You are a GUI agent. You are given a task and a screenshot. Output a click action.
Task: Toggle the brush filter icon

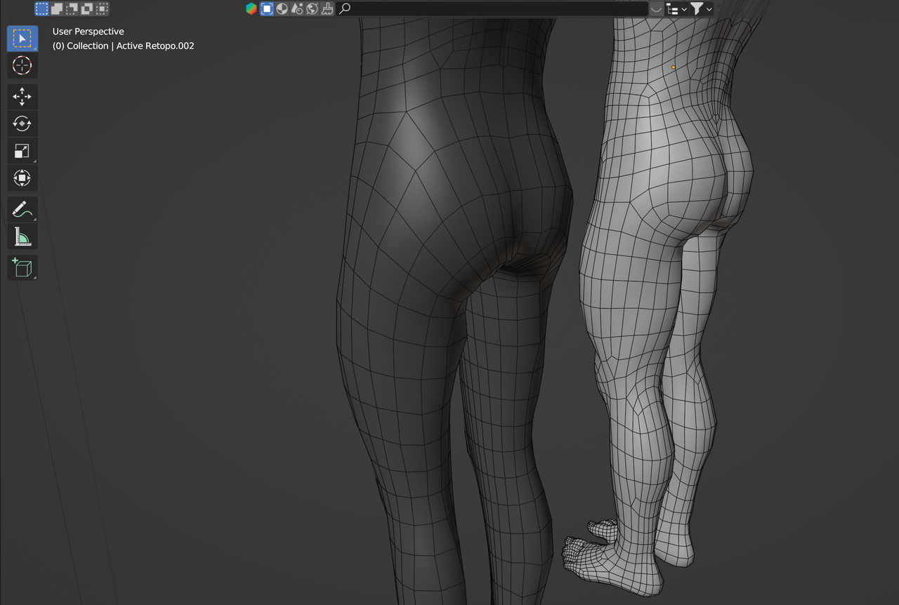click(x=327, y=9)
